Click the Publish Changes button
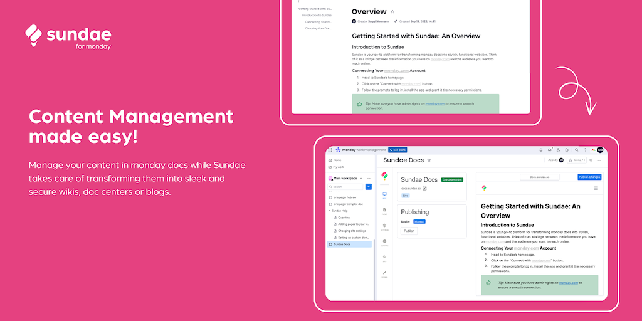Screen dimensions: 642x321 (589, 177)
